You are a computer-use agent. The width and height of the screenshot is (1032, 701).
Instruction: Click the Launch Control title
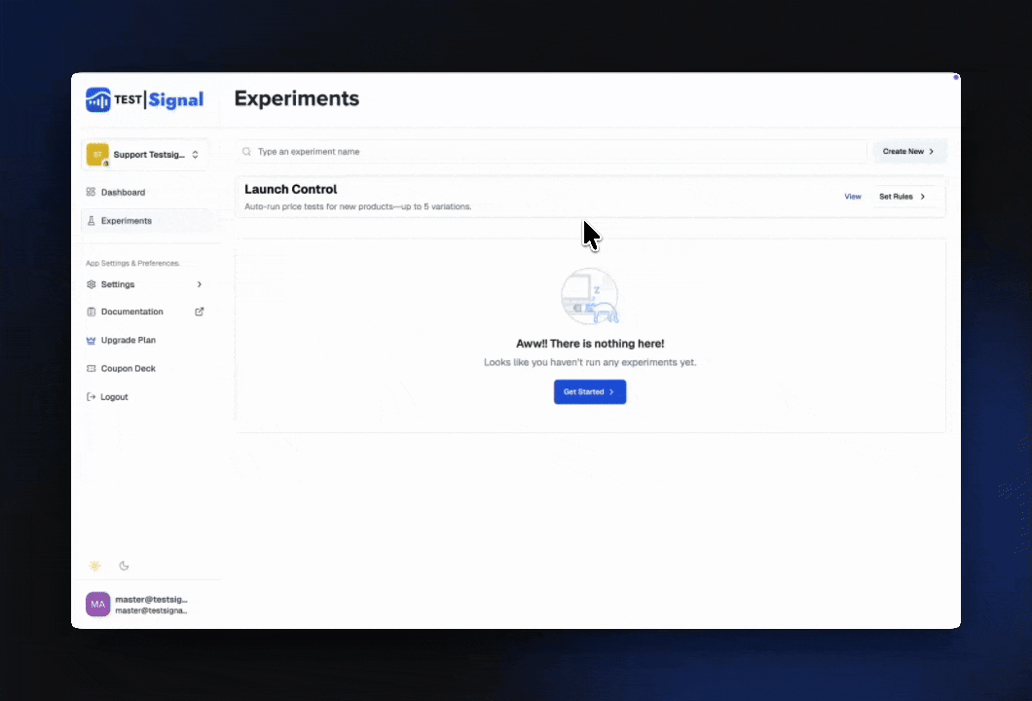pyautogui.click(x=290, y=189)
